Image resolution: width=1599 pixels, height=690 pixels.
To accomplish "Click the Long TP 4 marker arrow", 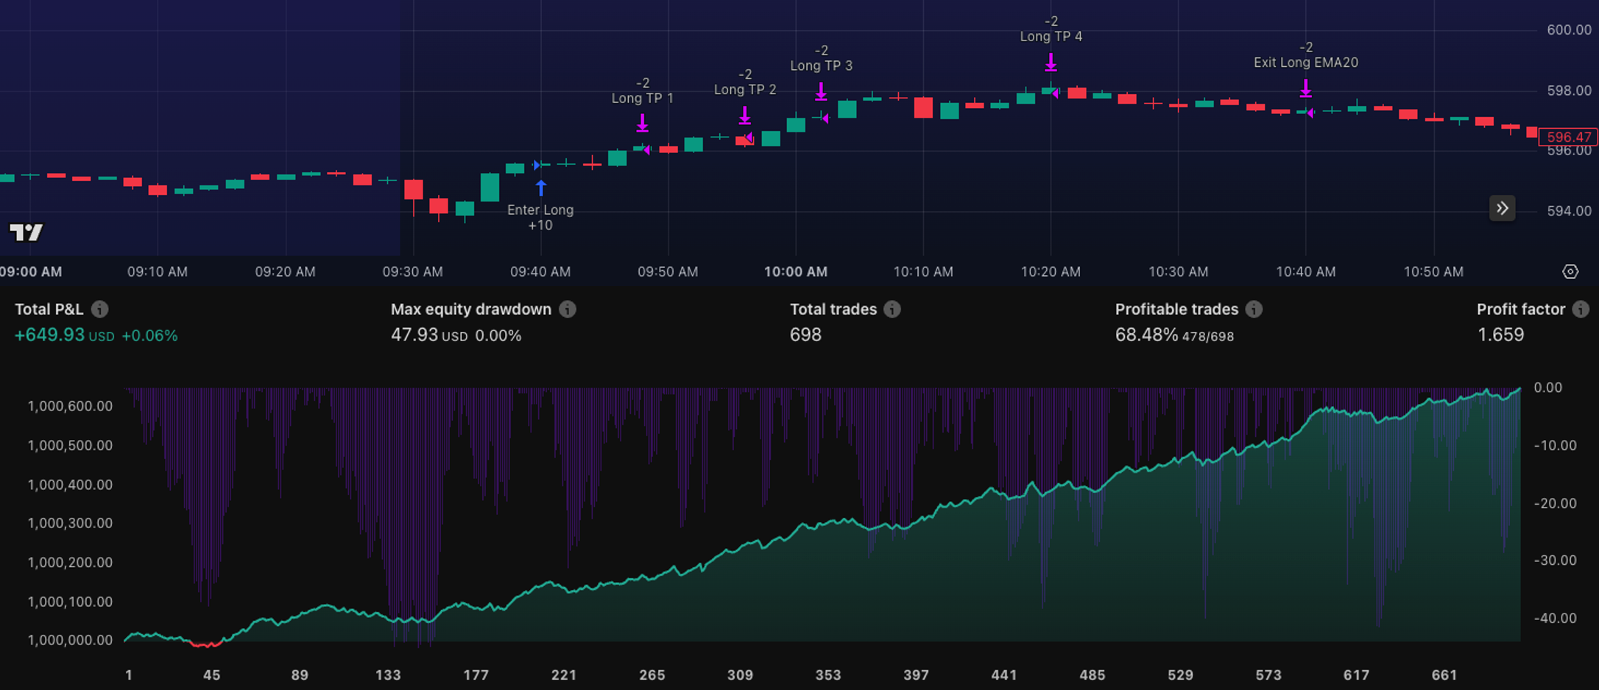I will click(x=1051, y=63).
